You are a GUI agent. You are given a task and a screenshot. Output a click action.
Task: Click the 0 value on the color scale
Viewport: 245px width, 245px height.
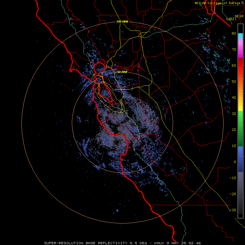pos(235,162)
